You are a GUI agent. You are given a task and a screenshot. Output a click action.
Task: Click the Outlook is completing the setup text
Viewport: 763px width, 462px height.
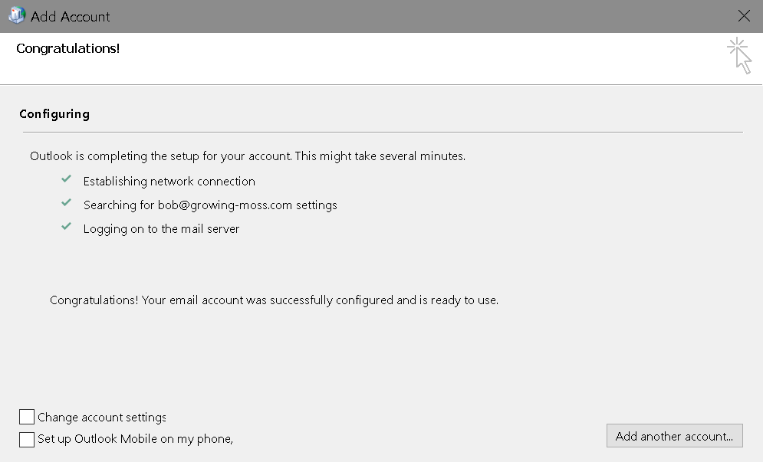tap(248, 156)
